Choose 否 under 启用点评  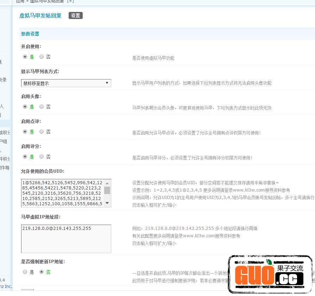[42, 131]
